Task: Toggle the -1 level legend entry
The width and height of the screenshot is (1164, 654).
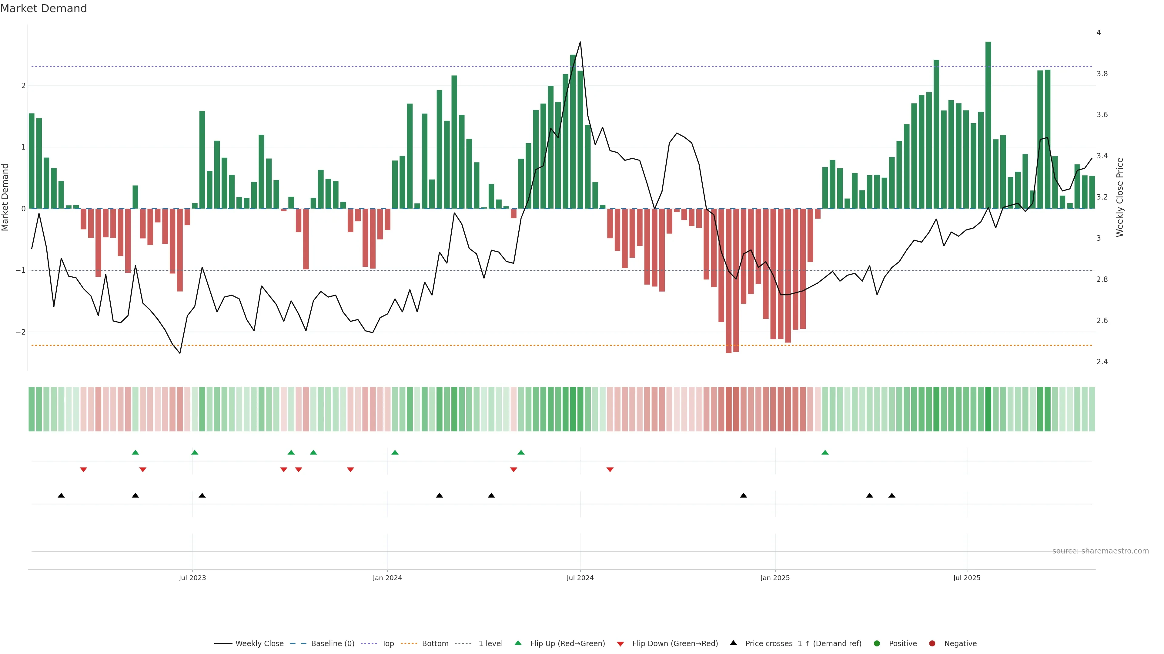Action: [489, 644]
